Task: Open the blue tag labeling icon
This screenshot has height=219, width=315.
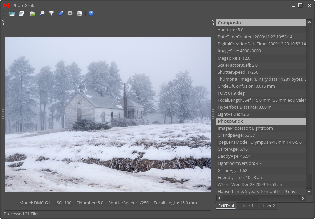Action: (x=60, y=13)
